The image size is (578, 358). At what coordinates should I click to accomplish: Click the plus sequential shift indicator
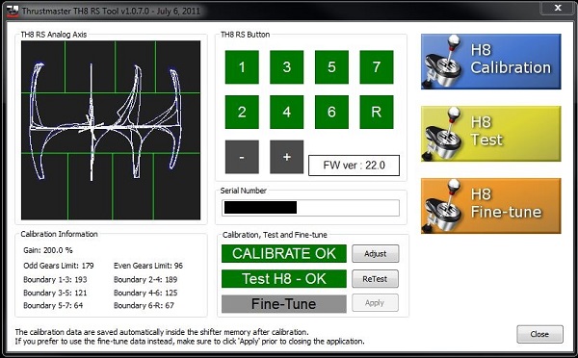pos(287,157)
